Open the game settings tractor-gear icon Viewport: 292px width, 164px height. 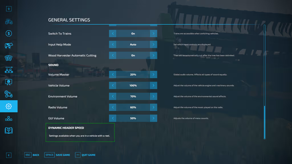tap(9, 94)
